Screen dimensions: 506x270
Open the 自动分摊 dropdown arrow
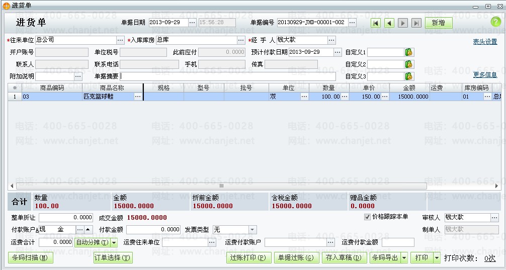[x=114, y=242]
